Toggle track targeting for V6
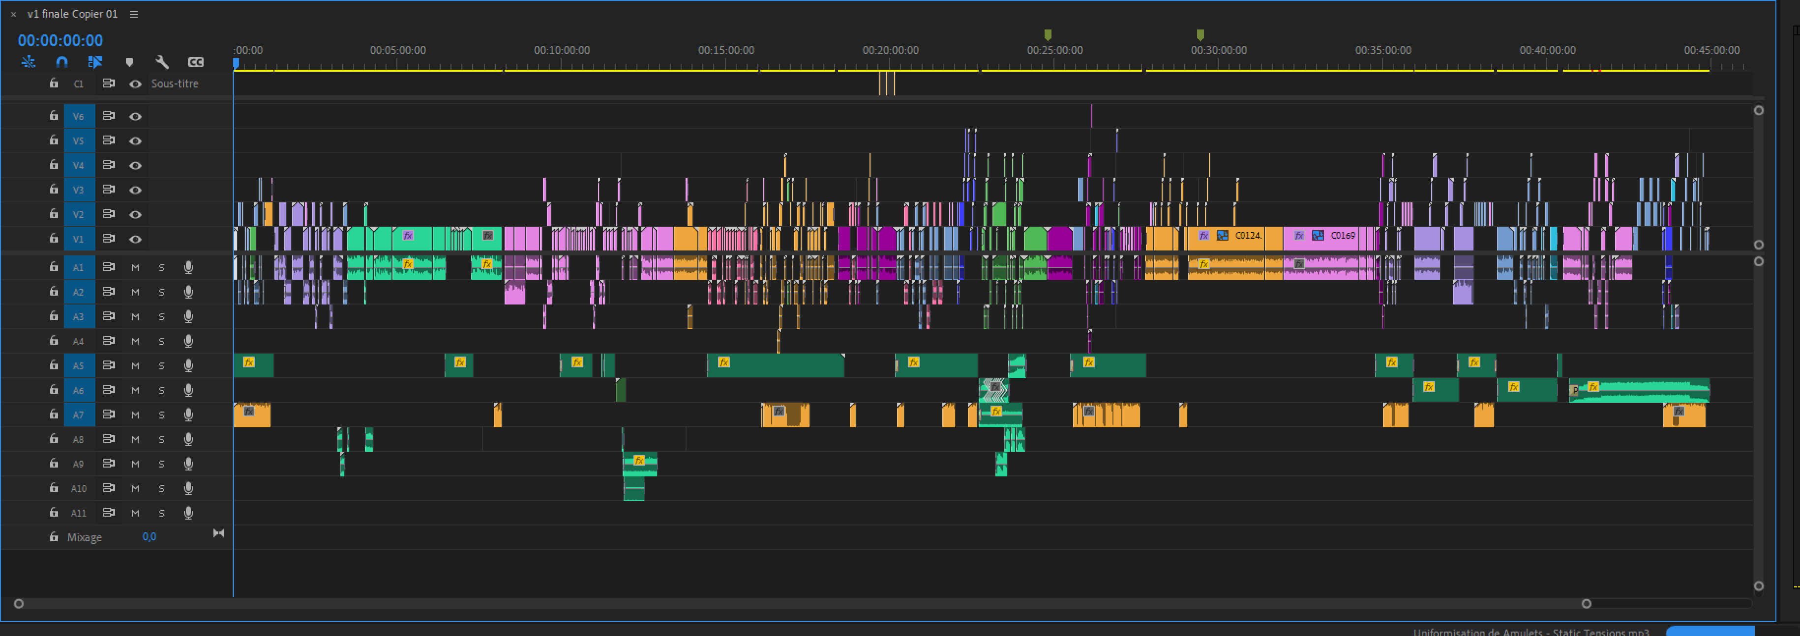 tap(78, 116)
